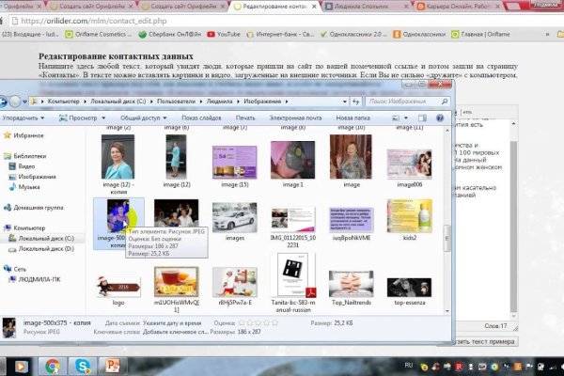Screen dimensions: 564x376
Task: Launch Skype from the taskbar
Action: tap(83, 365)
